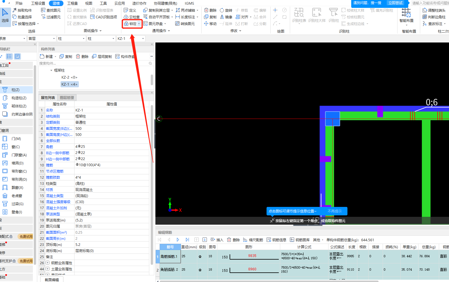Click the 镜像 (Mirror) tool
The height and width of the screenshot is (282, 449).
(226, 17)
